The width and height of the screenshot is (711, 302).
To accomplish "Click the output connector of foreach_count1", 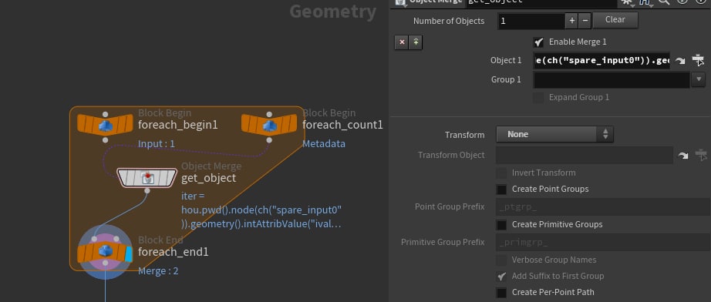I will click(269, 140).
